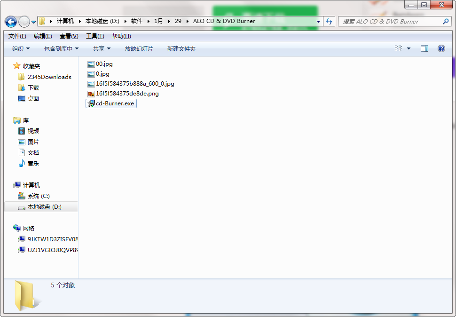Open the 文档 library

pos(29,153)
